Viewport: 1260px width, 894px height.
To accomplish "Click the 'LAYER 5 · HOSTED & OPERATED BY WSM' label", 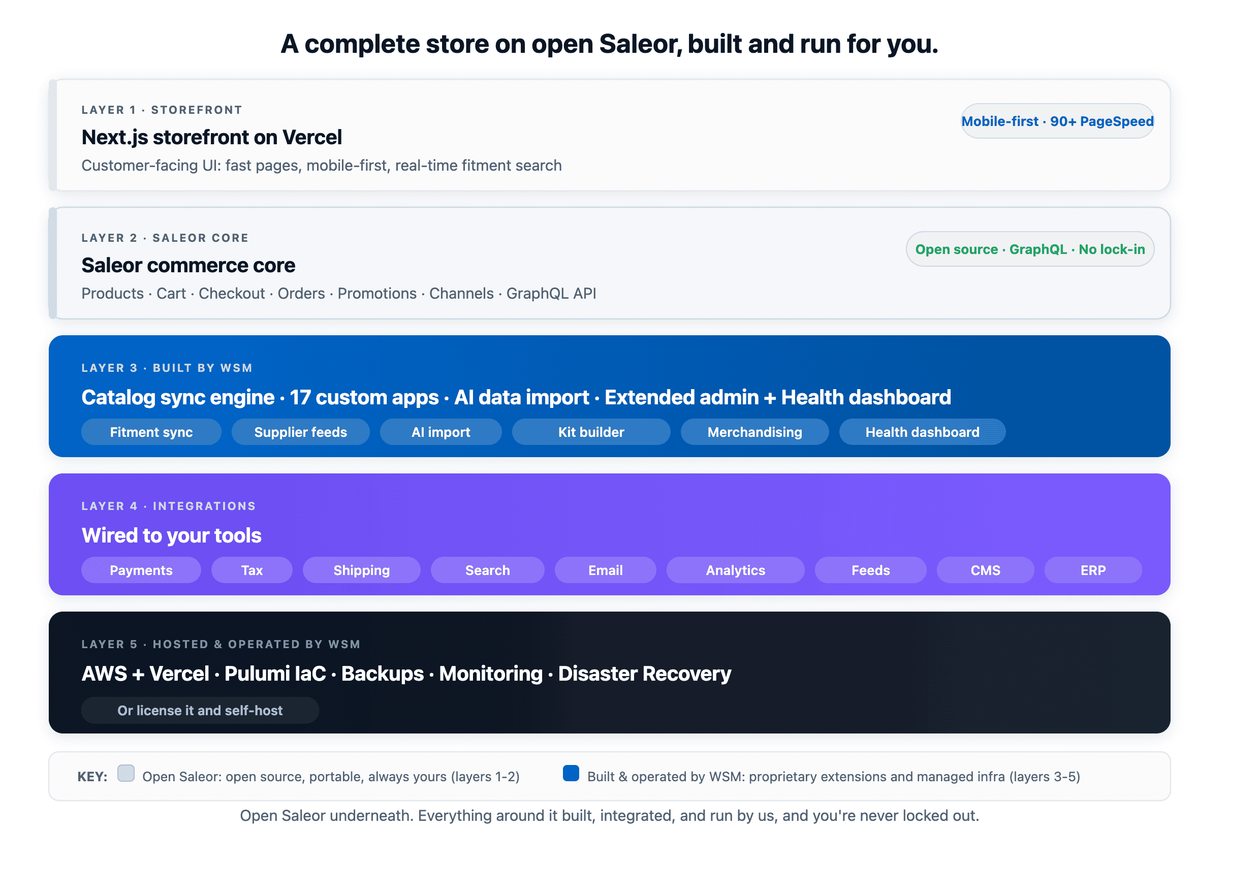I will click(220, 645).
